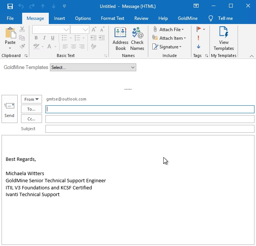Click into the Subject field
This screenshot has height=246, width=256.
[150, 129]
